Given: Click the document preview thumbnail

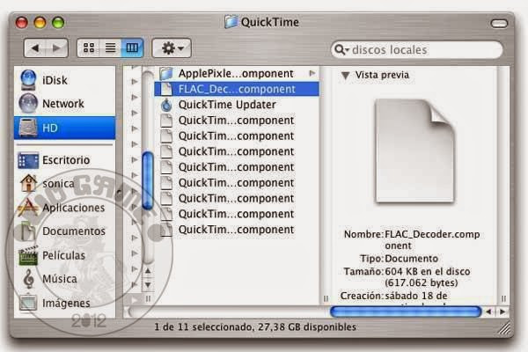Looking at the screenshot, I should pos(414,150).
